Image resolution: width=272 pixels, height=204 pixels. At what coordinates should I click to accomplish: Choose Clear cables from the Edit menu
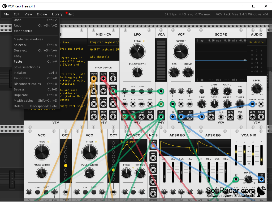coord(36,31)
